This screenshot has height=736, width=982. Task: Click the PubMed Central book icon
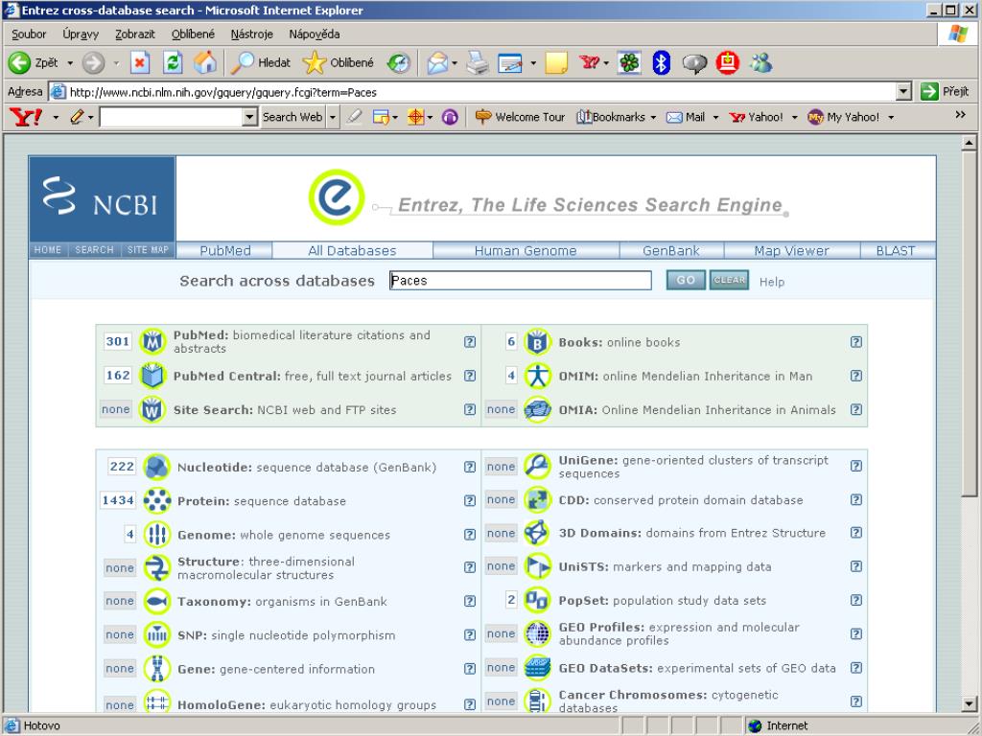[152, 376]
